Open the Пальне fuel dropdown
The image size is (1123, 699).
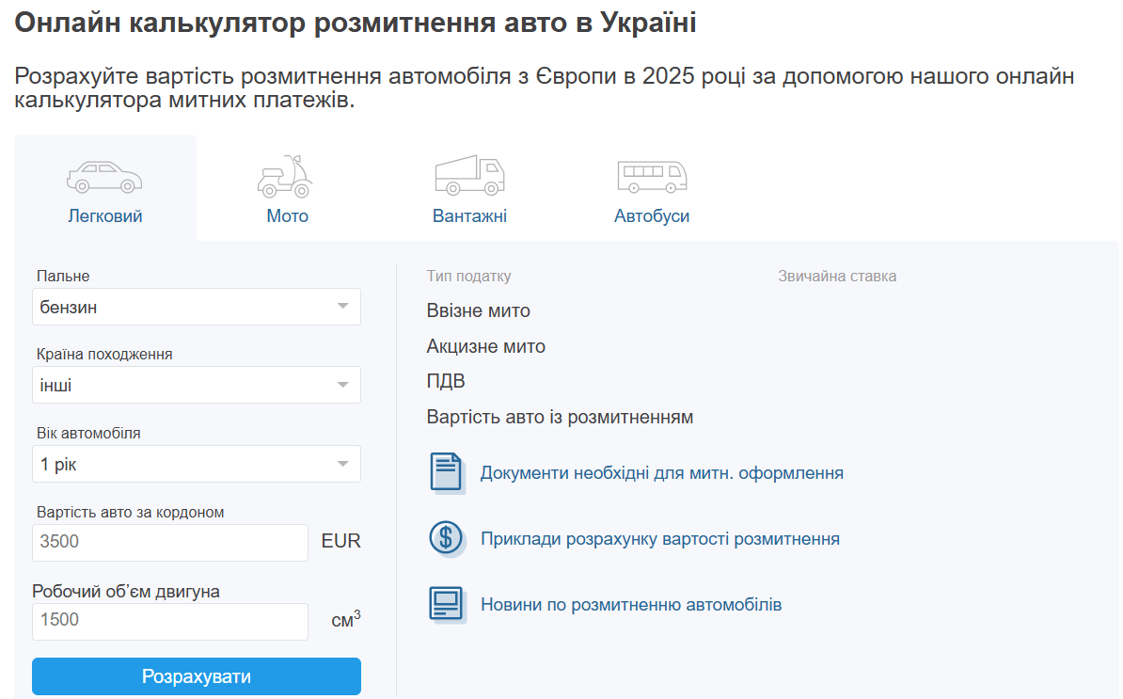(x=197, y=307)
